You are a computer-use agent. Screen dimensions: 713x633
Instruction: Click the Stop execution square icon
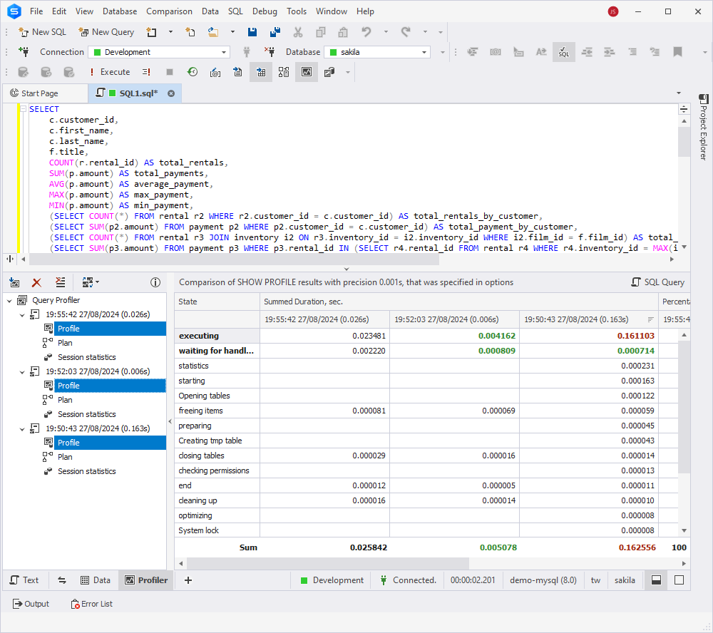[170, 72]
